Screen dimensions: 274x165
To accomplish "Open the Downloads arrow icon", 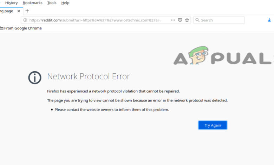I will 269,20.
